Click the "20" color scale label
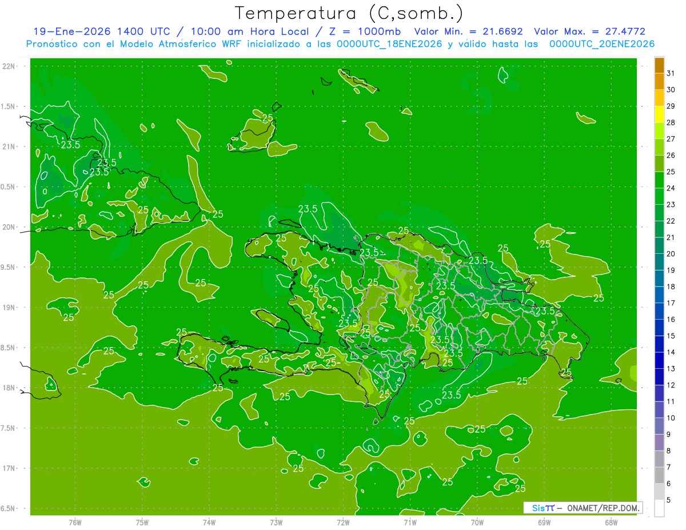Screen dimensions: 686x530 point(671,254)
